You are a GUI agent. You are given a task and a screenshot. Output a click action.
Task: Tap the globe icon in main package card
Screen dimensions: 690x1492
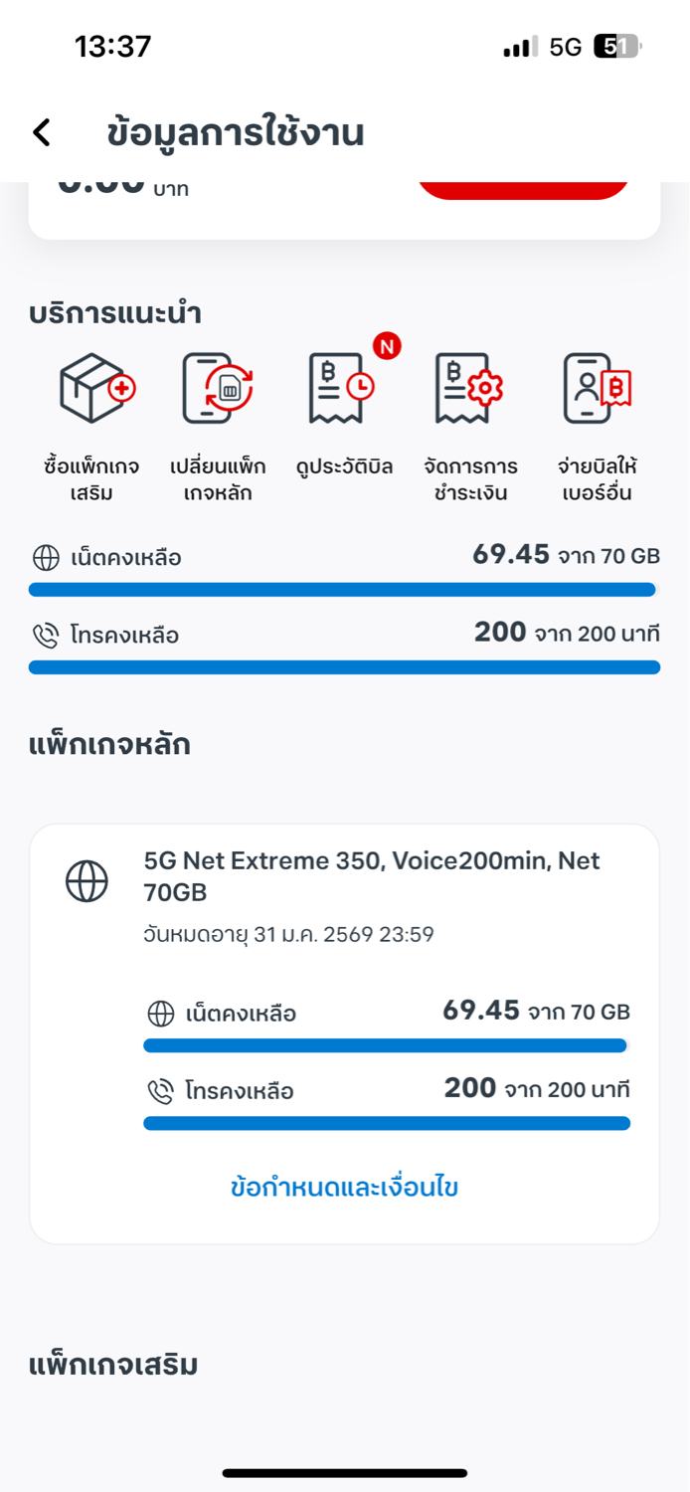[86, 881]
